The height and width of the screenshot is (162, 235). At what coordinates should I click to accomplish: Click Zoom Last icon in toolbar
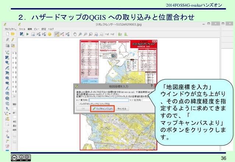(x=96, y=34)
